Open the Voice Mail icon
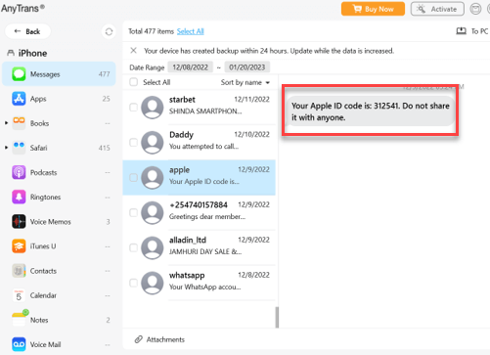The width and height of the screenshot is (490, 355). point(19,344)
